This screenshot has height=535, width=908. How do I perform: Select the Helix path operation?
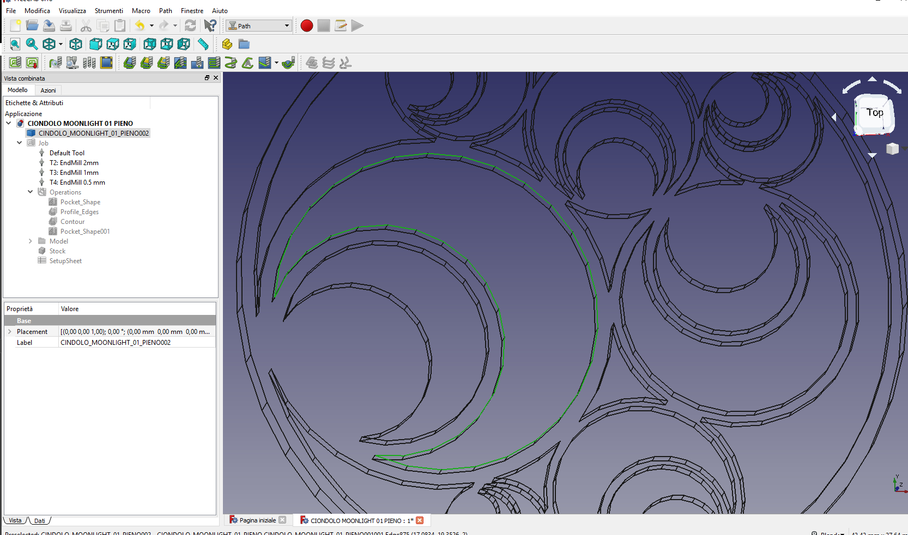[231, 63]
